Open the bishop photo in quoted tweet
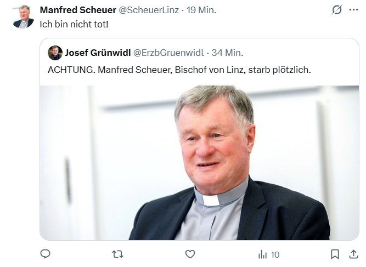The height and width of the screenshot is (267, 366). pyautogui.click(x=199, y=163)
